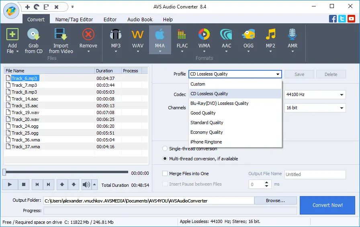This screenshot has height=227, width=360.
Task: Stop playback with the Stop button
Action: [23, 184]
